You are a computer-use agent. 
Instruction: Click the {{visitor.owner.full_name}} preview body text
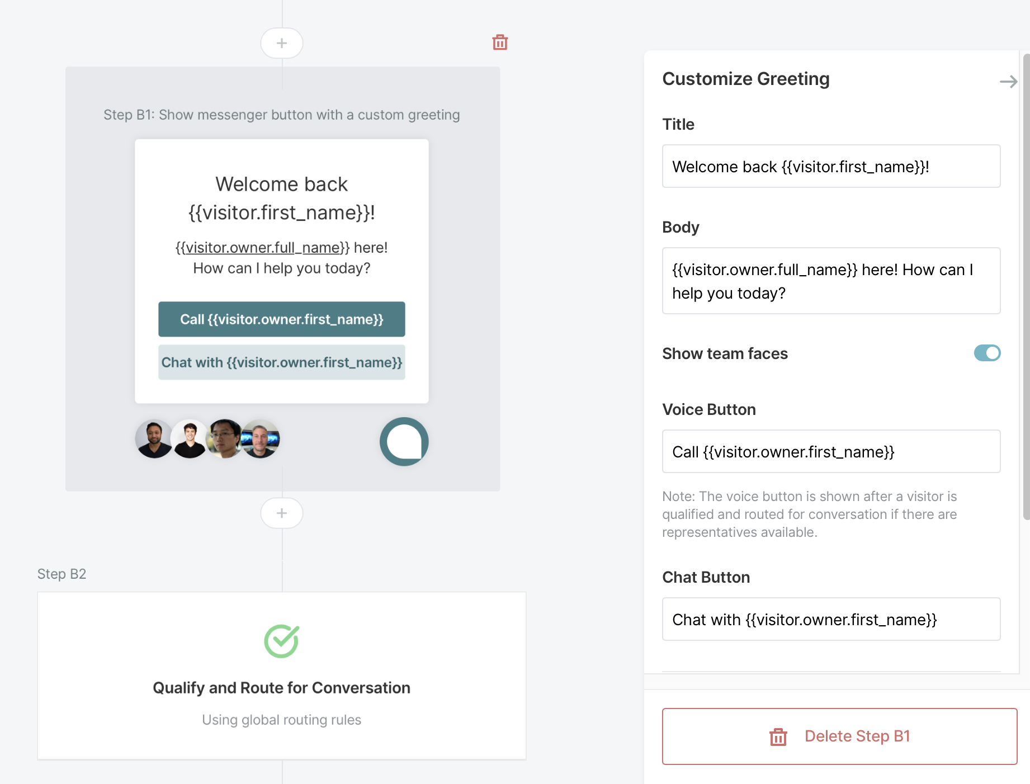(x=281, y=258)
